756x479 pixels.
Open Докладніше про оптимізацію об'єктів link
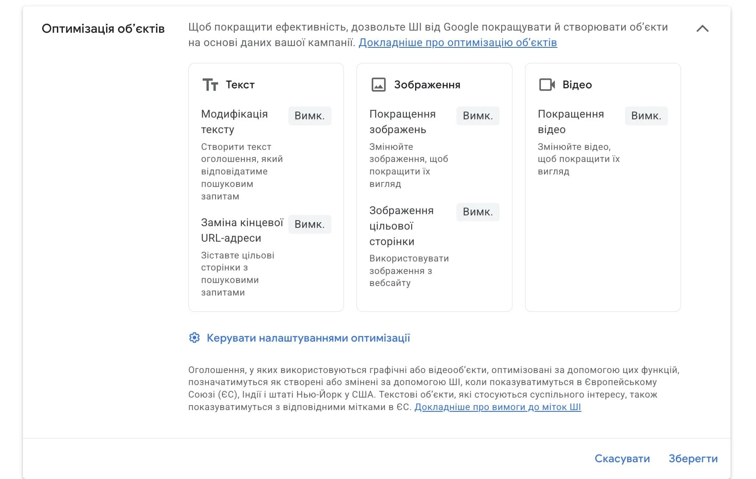point(458,43)
